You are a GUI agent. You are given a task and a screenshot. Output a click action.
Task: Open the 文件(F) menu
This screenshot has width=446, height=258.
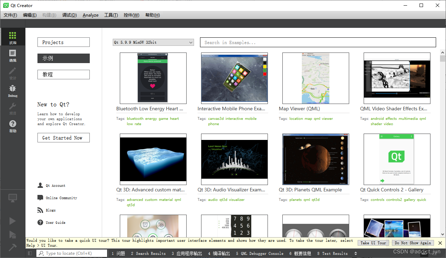coord(10,15)
